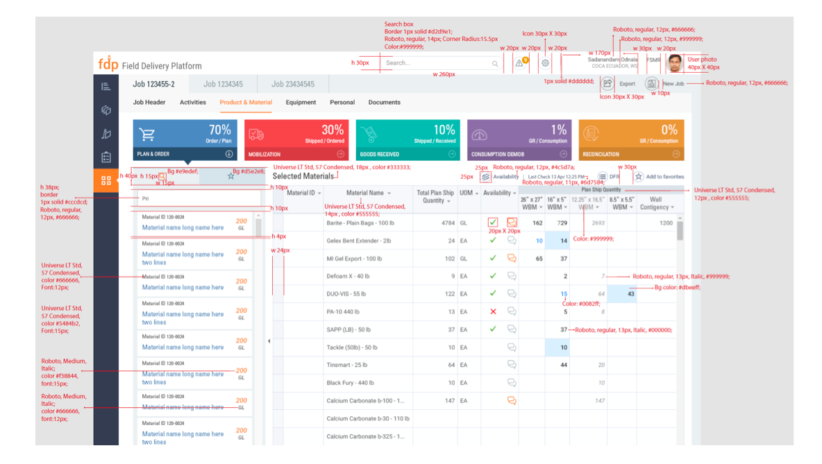Click the Availability refresh icon
This screenshot has height=464, width=822.
(x=485, y=177)
